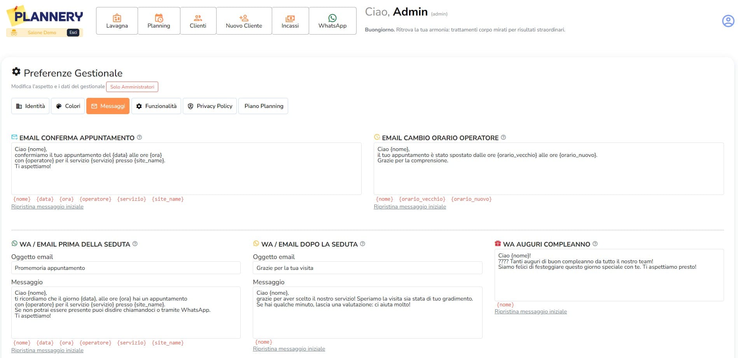The height and width of the screenshot is (358, 738).
Task: Switch to the Colori tab
Action: [x=68, y=106]
